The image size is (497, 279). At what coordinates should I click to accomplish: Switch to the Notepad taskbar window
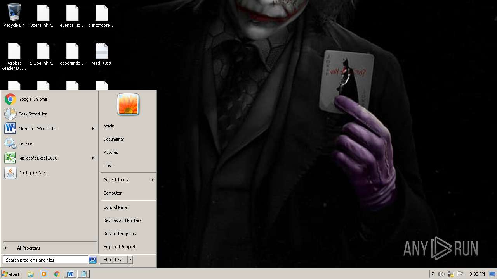83,274
